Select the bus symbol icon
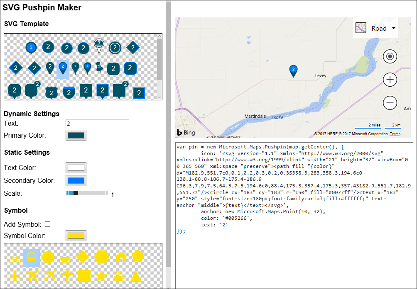 tap(32, 258)
